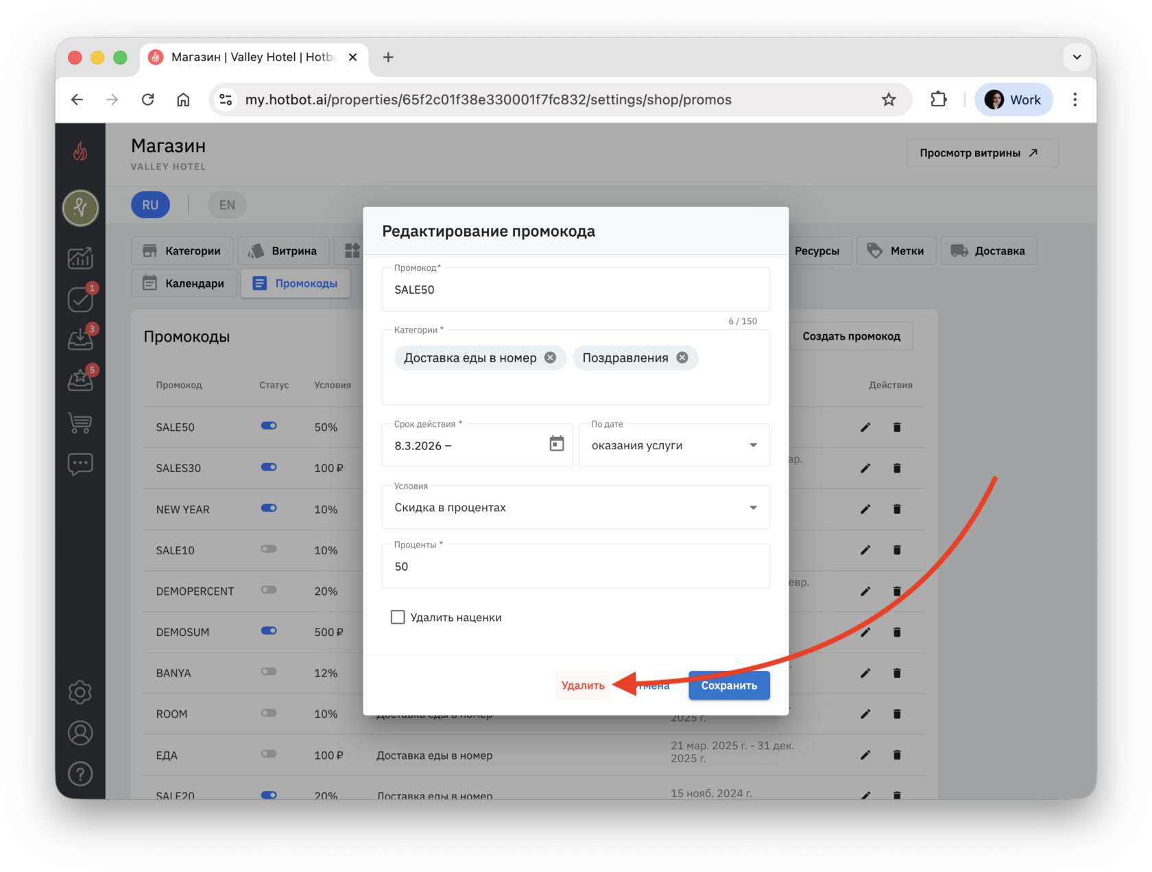1152x872 pixels.
Task: Open the shopping cart sidebar icon
Action: coord(80,423)
